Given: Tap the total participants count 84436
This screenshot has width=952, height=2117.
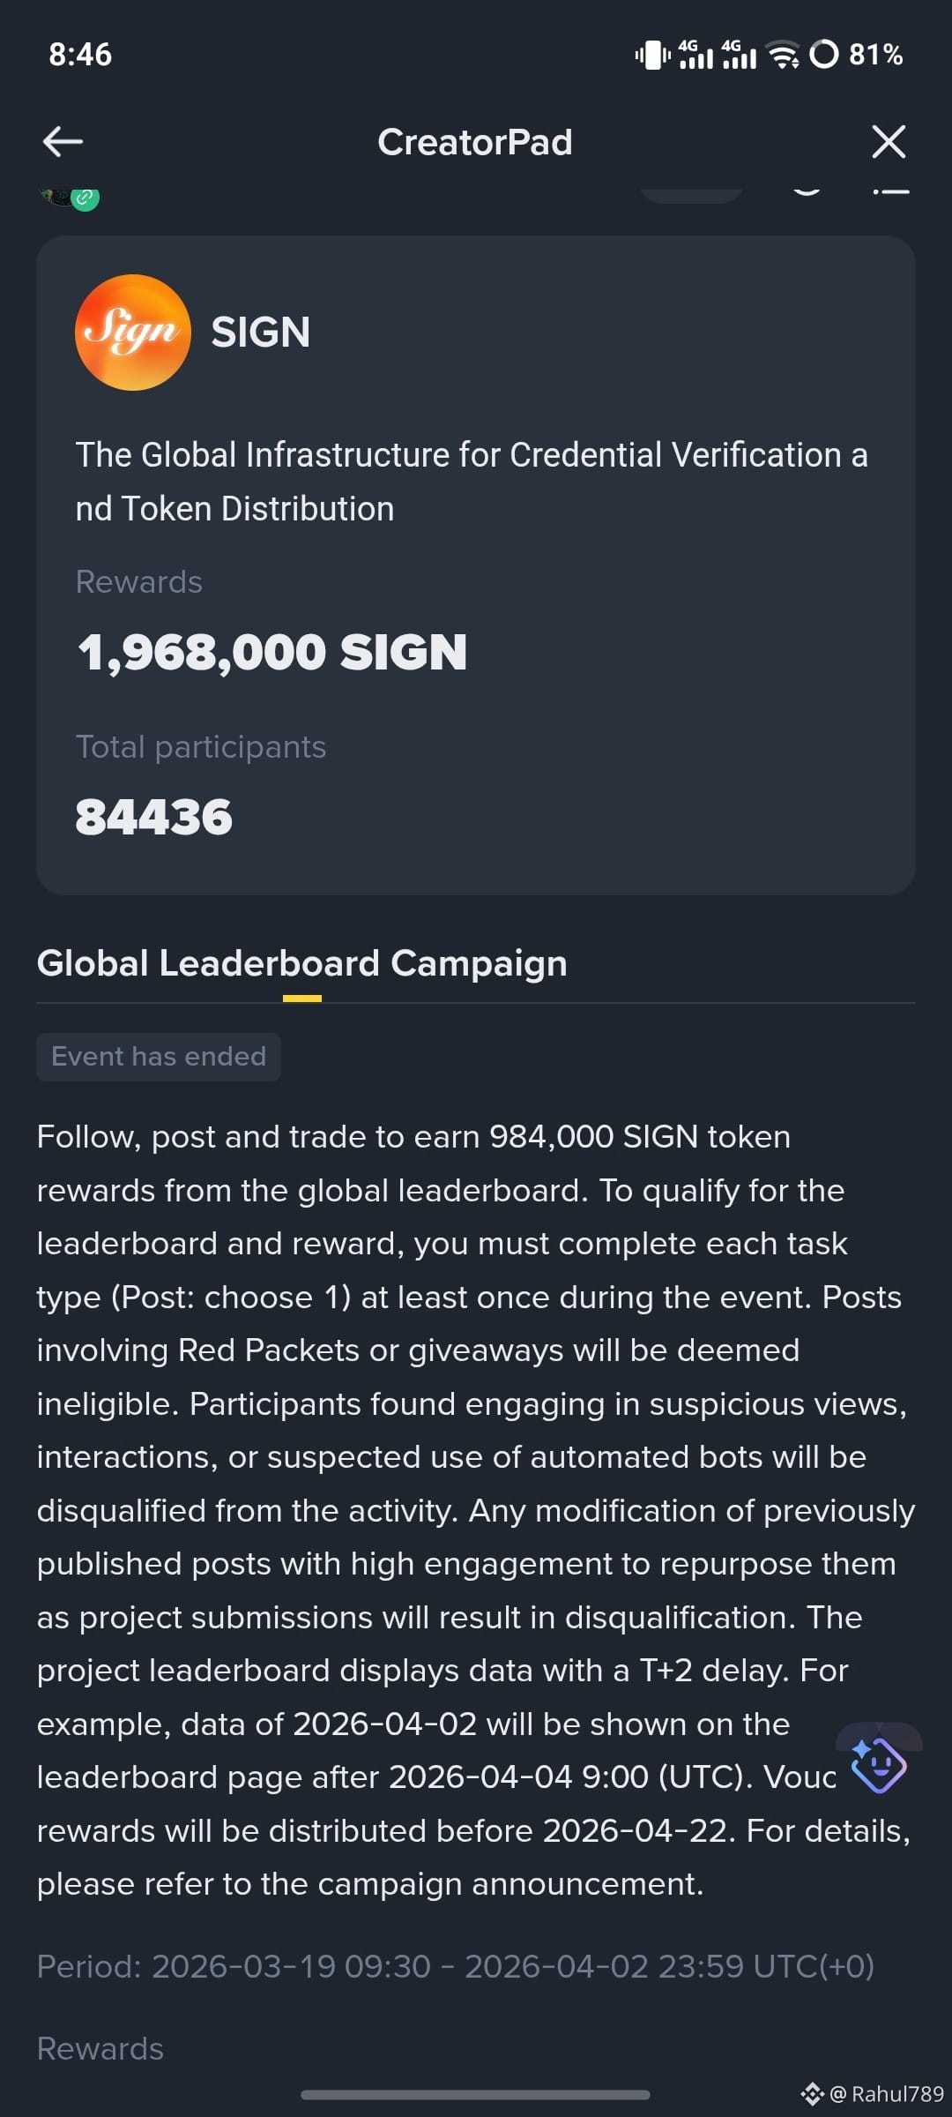Looking at the screenshot, I should click(154, 817).
